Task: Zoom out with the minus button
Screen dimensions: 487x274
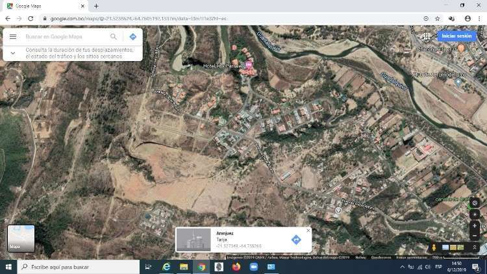Action: pyautogui.click(x=475, y=235)
